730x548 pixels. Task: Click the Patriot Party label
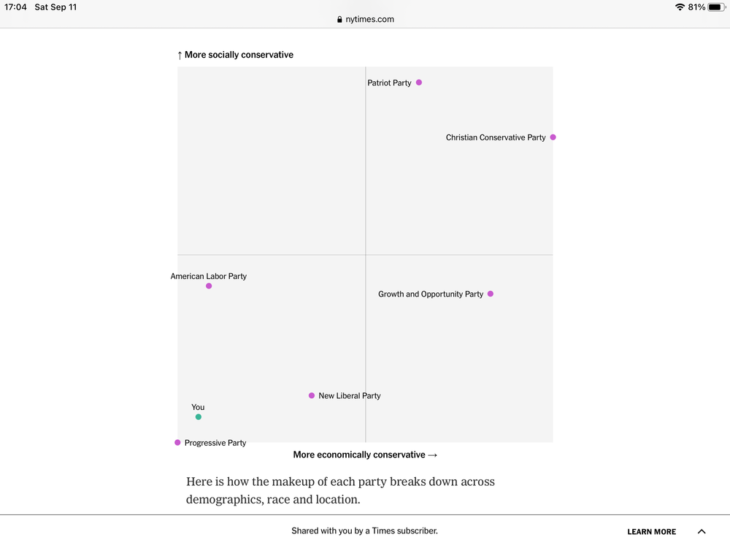coord(389,83)
